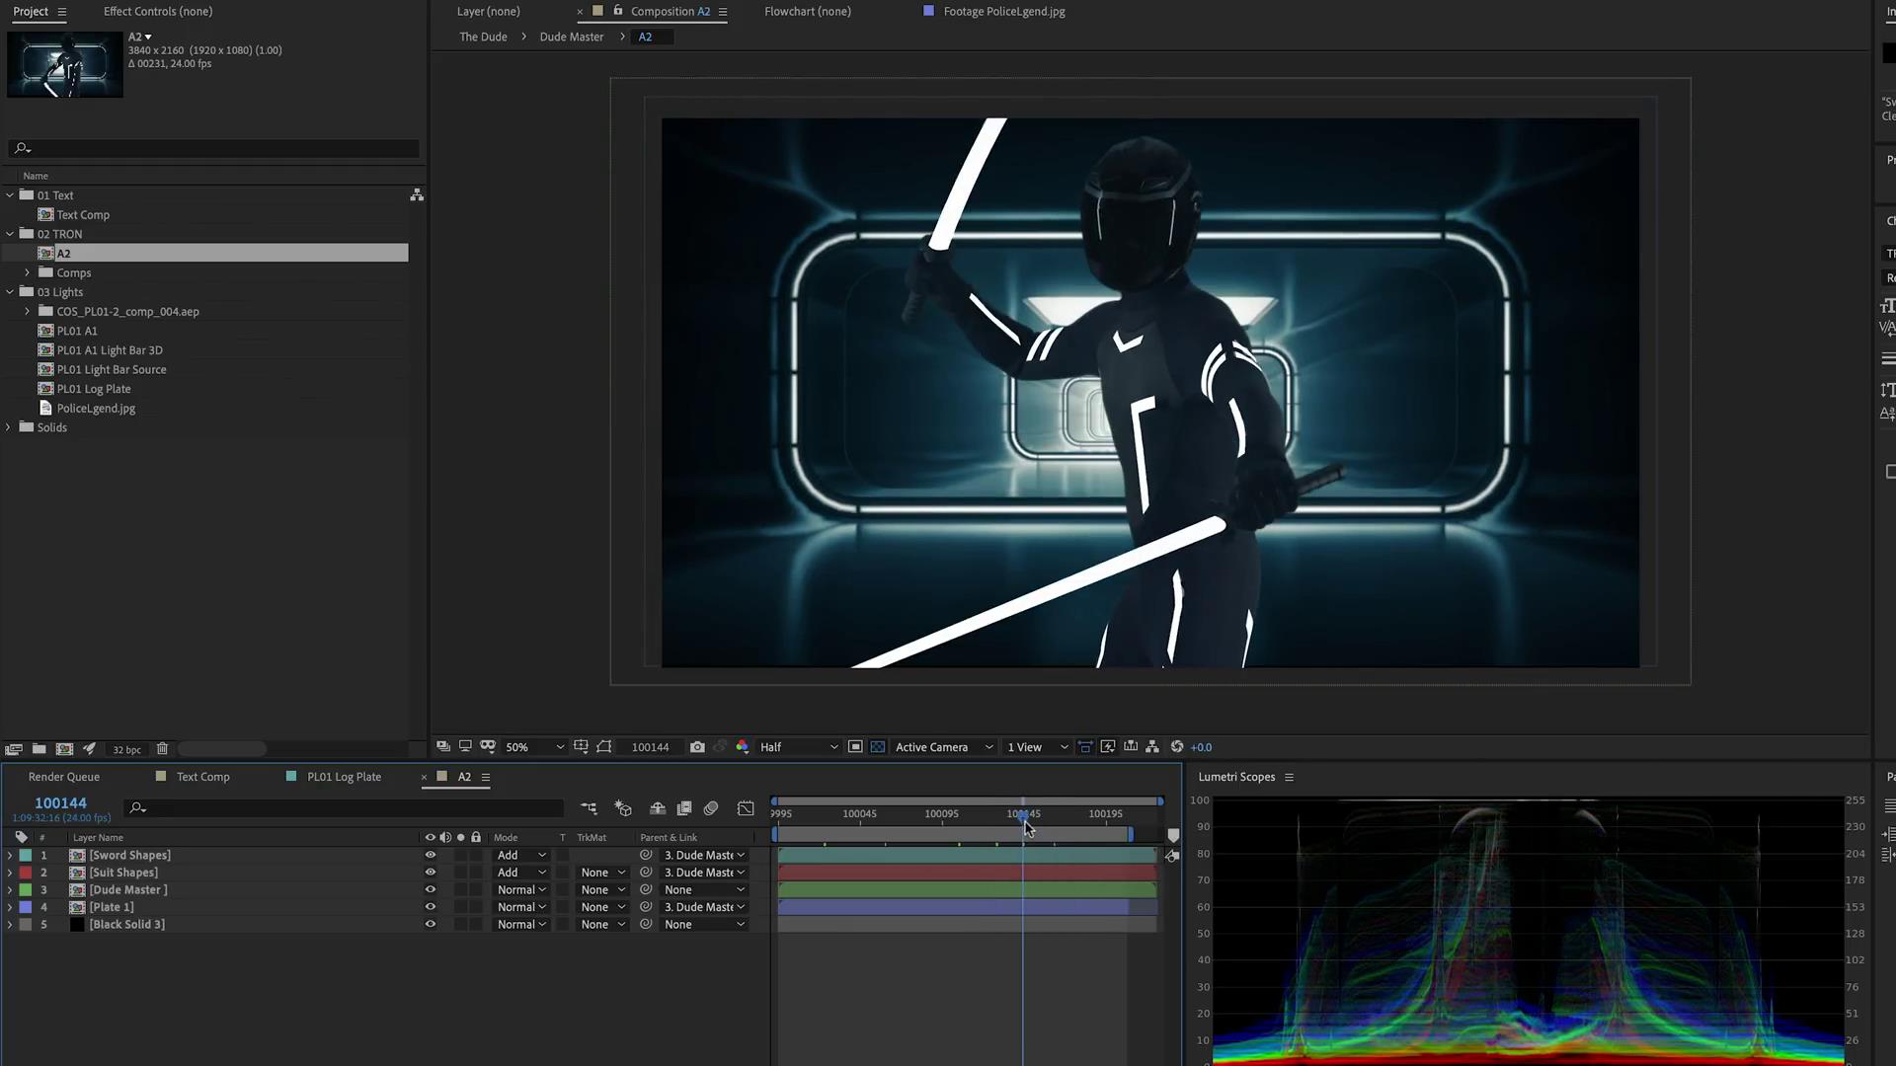Toggle Motion Blur switch icon
Screen dimensions: 1896x1066
[711, 808]
